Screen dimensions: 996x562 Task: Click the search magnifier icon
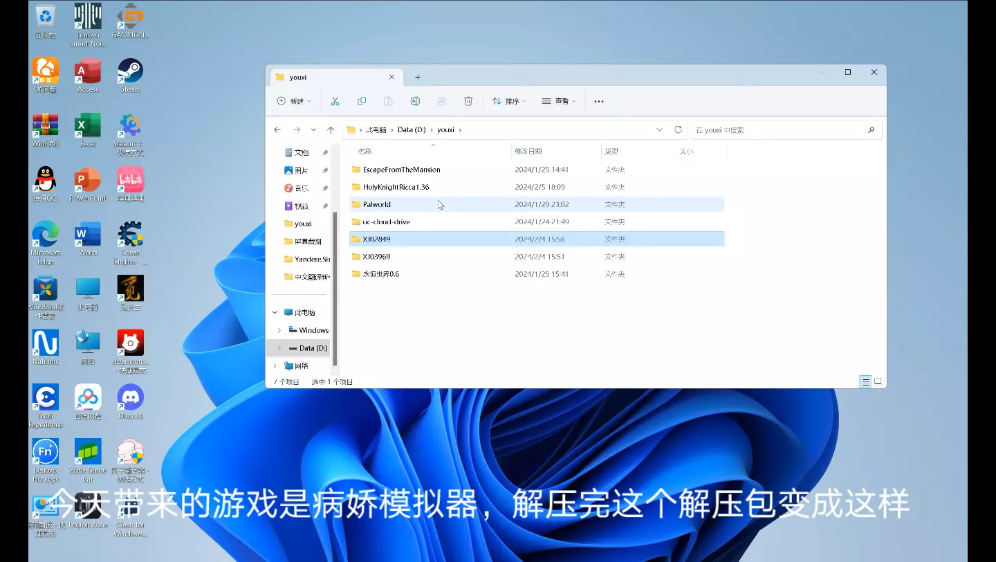pyautogui.click(x=871, y=129)
